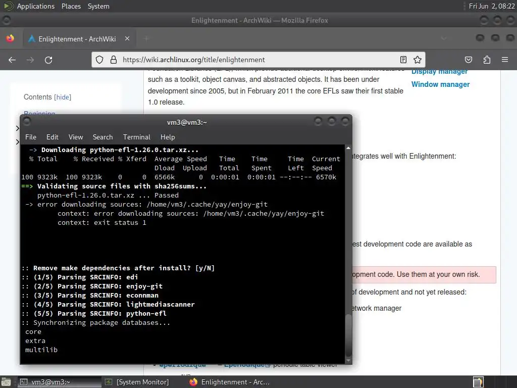Click the terminal window menu button
Image resolution: width=517 pixels, height=388 pixels.
(x=27, y=122)
